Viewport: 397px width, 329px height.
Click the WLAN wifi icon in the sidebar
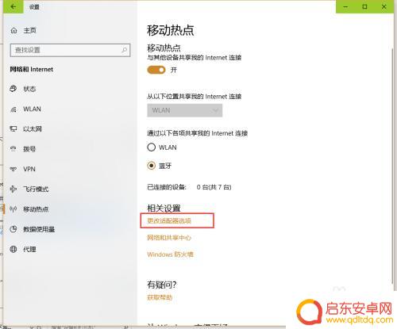[13, 109]
